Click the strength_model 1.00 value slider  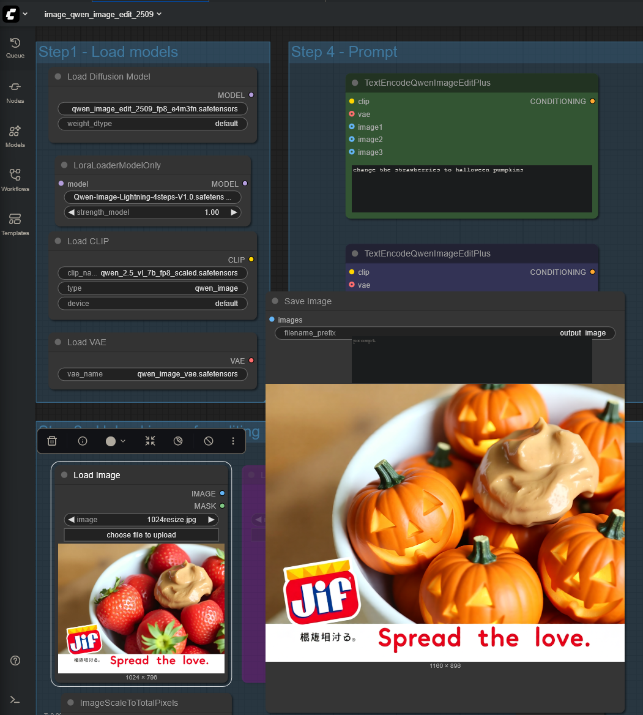click(x=153, y=212)
